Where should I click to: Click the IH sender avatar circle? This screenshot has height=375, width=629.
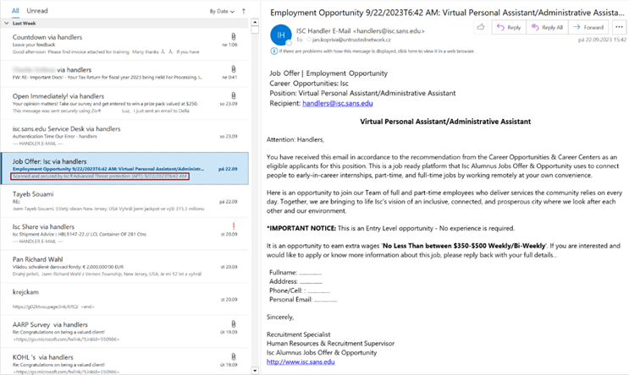[x=280, y=33]
